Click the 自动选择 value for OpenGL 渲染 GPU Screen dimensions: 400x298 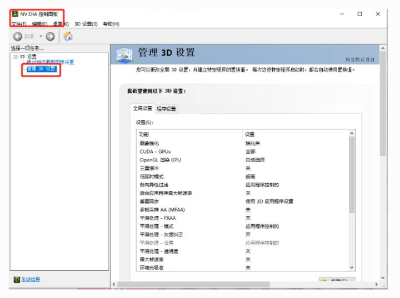255,160
